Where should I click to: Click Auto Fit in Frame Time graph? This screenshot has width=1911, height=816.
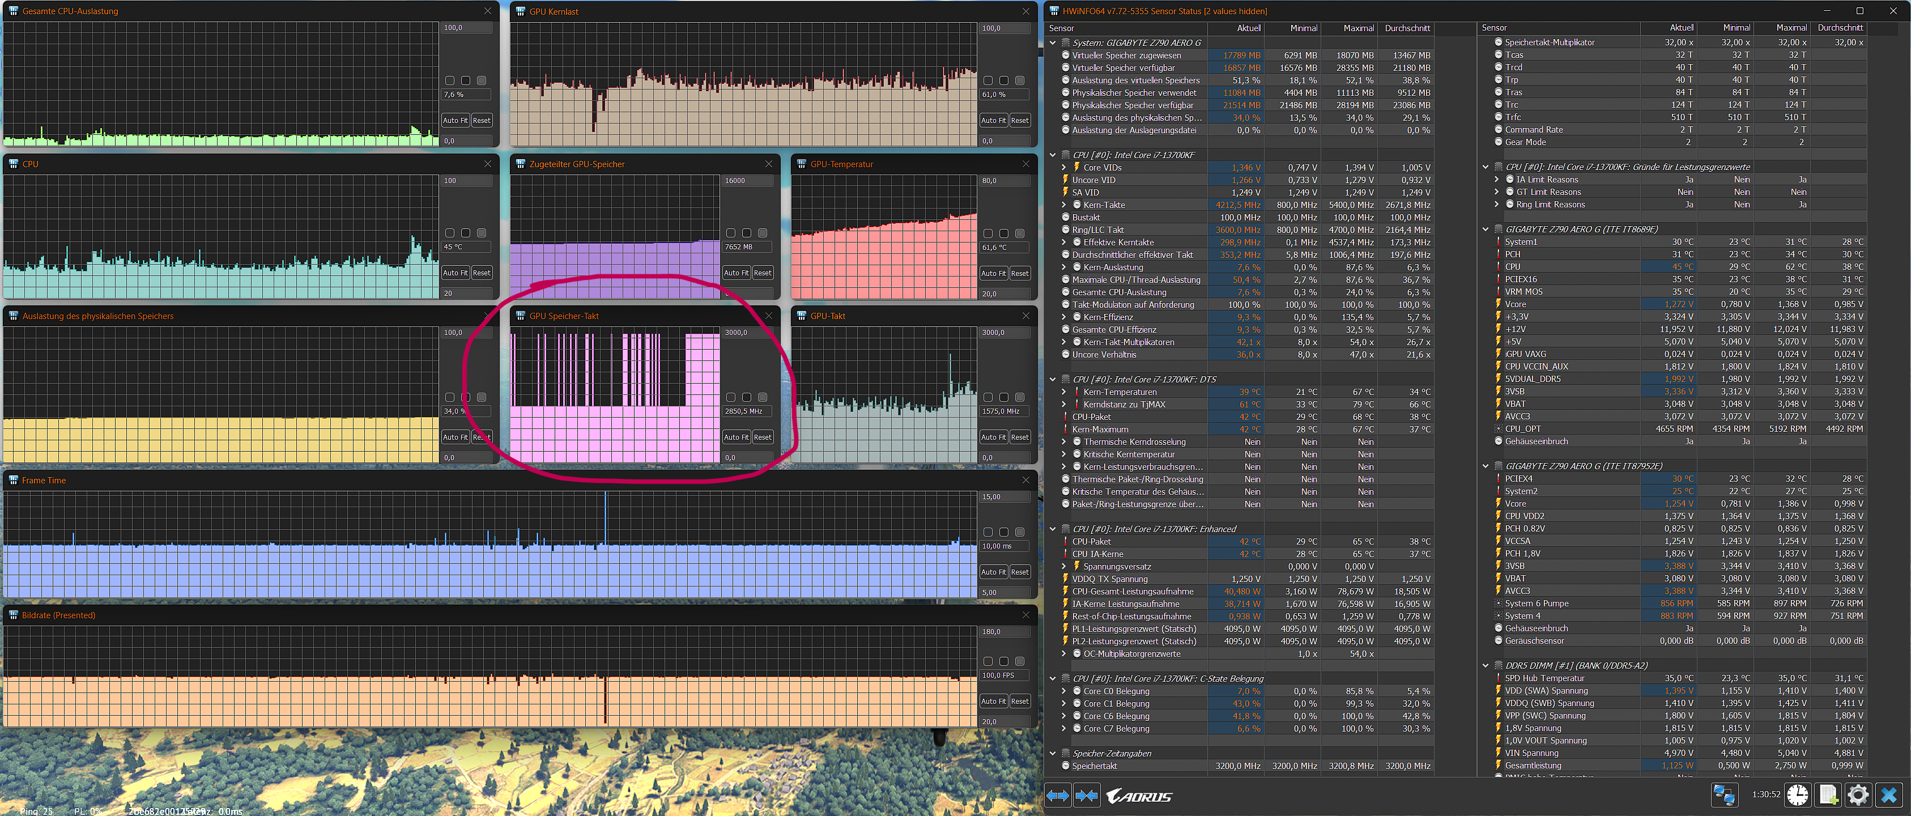(x=993, y=572)
